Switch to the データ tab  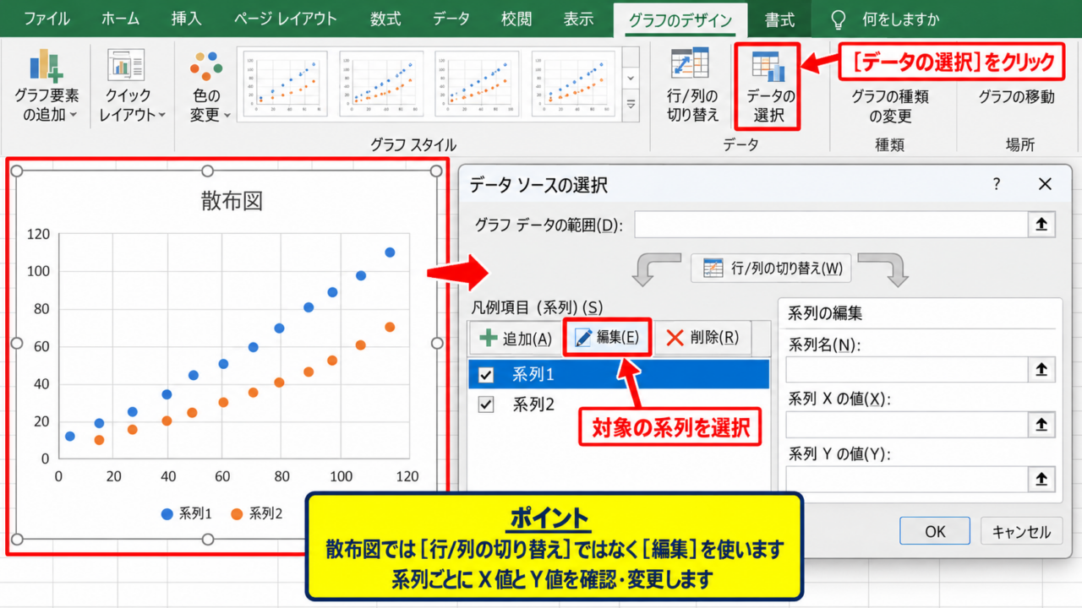451,19
